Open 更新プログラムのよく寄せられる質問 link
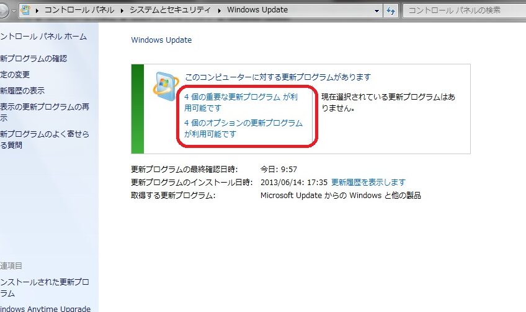Screen dimensions: 526x312 tap(45, 139)
